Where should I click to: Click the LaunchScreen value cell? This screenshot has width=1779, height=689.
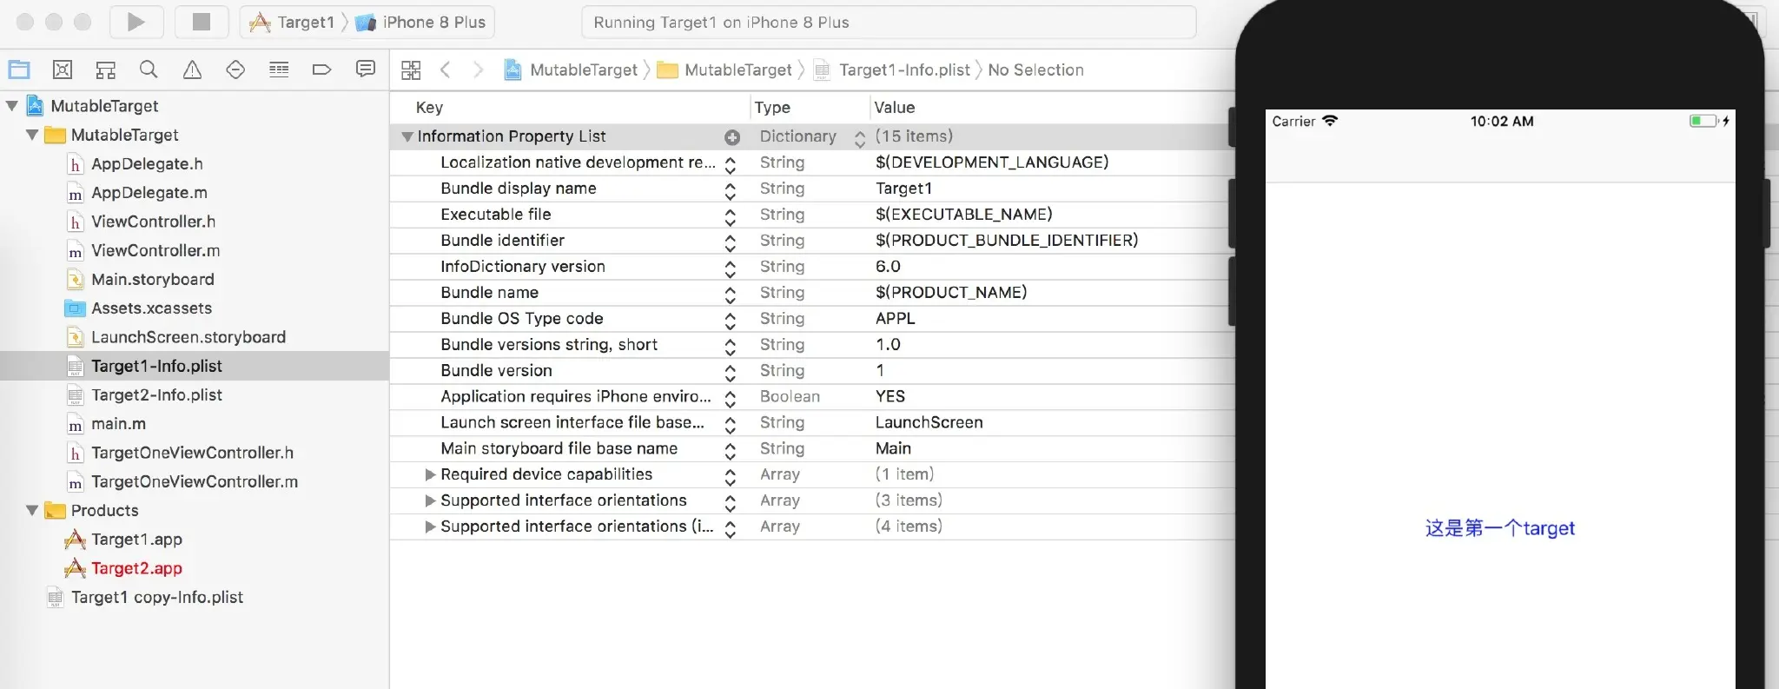coord(929,422)
